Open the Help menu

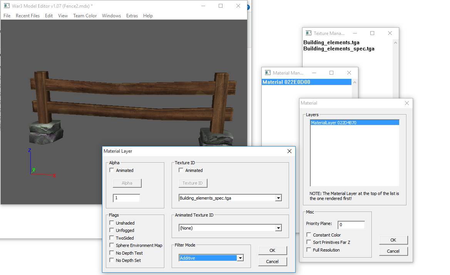point(148,15)
